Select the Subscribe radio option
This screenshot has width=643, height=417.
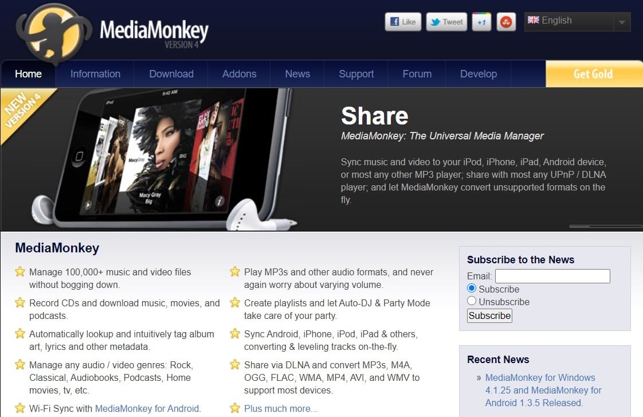(472, 288)
